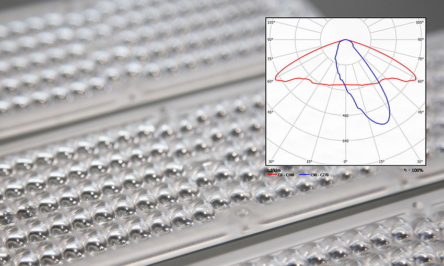The image size is (444, 266).
Task: Click the left 90° angle label
Action: click(271, 40)
